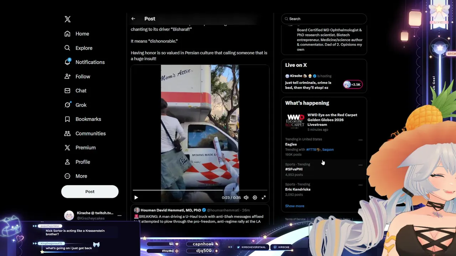
Task: Seek on the video progress bar
Action: pyautogui.click(x=200, y=190)
